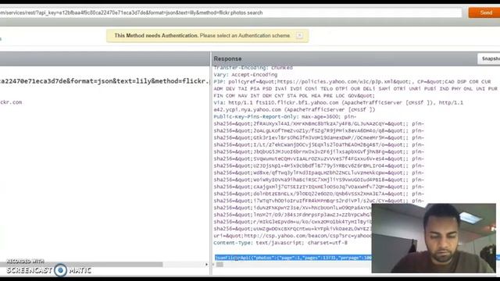
Task: Click the response pane horizontal scrollbar thumb
Action: [220, 265]
